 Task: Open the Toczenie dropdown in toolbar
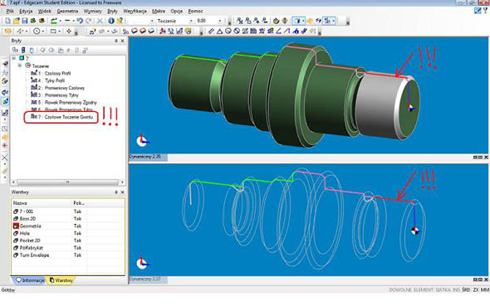point(191,21)
